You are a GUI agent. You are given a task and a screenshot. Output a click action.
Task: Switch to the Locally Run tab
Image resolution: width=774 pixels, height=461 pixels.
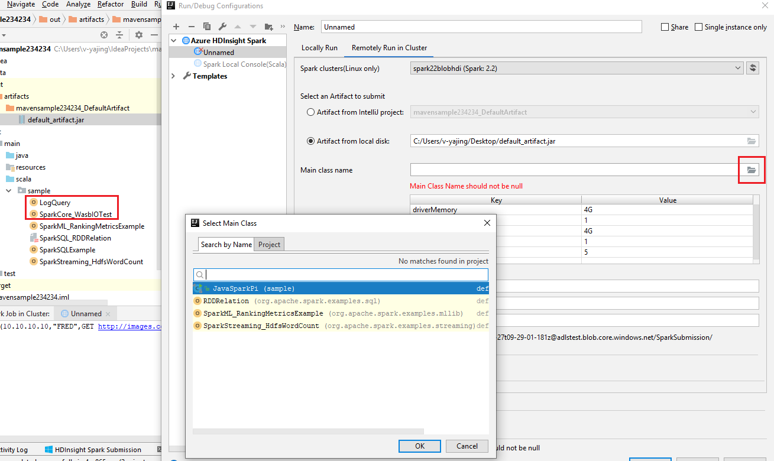[x=319, y=47]
